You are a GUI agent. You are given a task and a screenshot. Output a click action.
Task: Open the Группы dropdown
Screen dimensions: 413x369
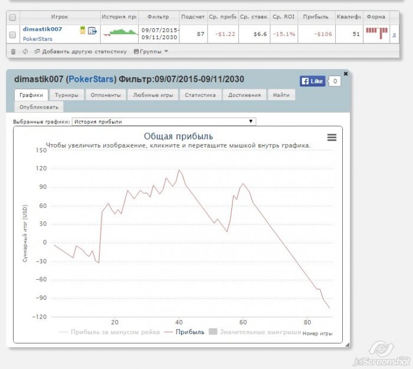150,51
